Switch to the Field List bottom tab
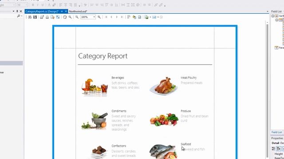 pyautogui.click(x=276, y=132)
